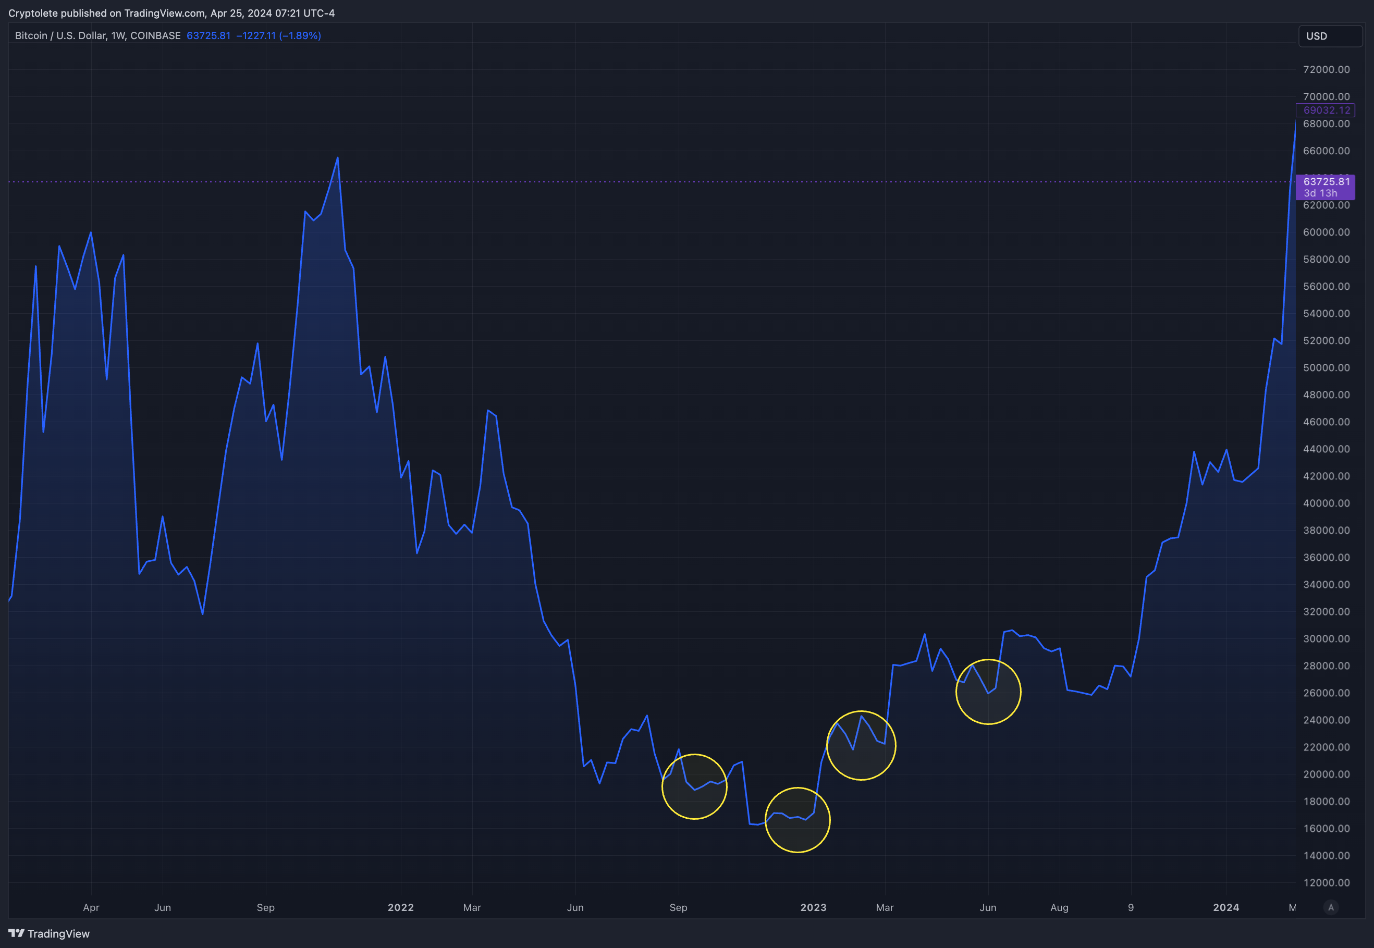Click the 66000.00 price axis label
The width and height of the screenshot is (1374, 948).
coord(1327,151)
